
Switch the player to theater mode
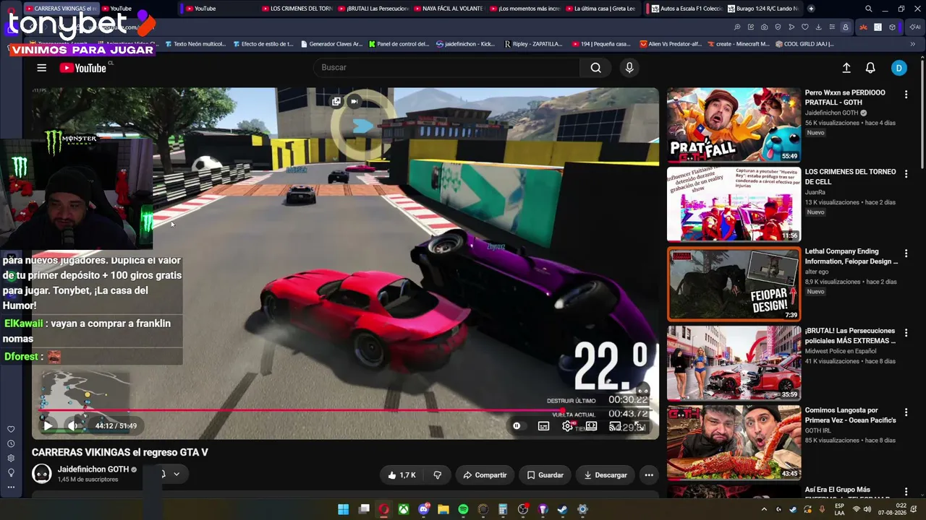pos(592,426)
